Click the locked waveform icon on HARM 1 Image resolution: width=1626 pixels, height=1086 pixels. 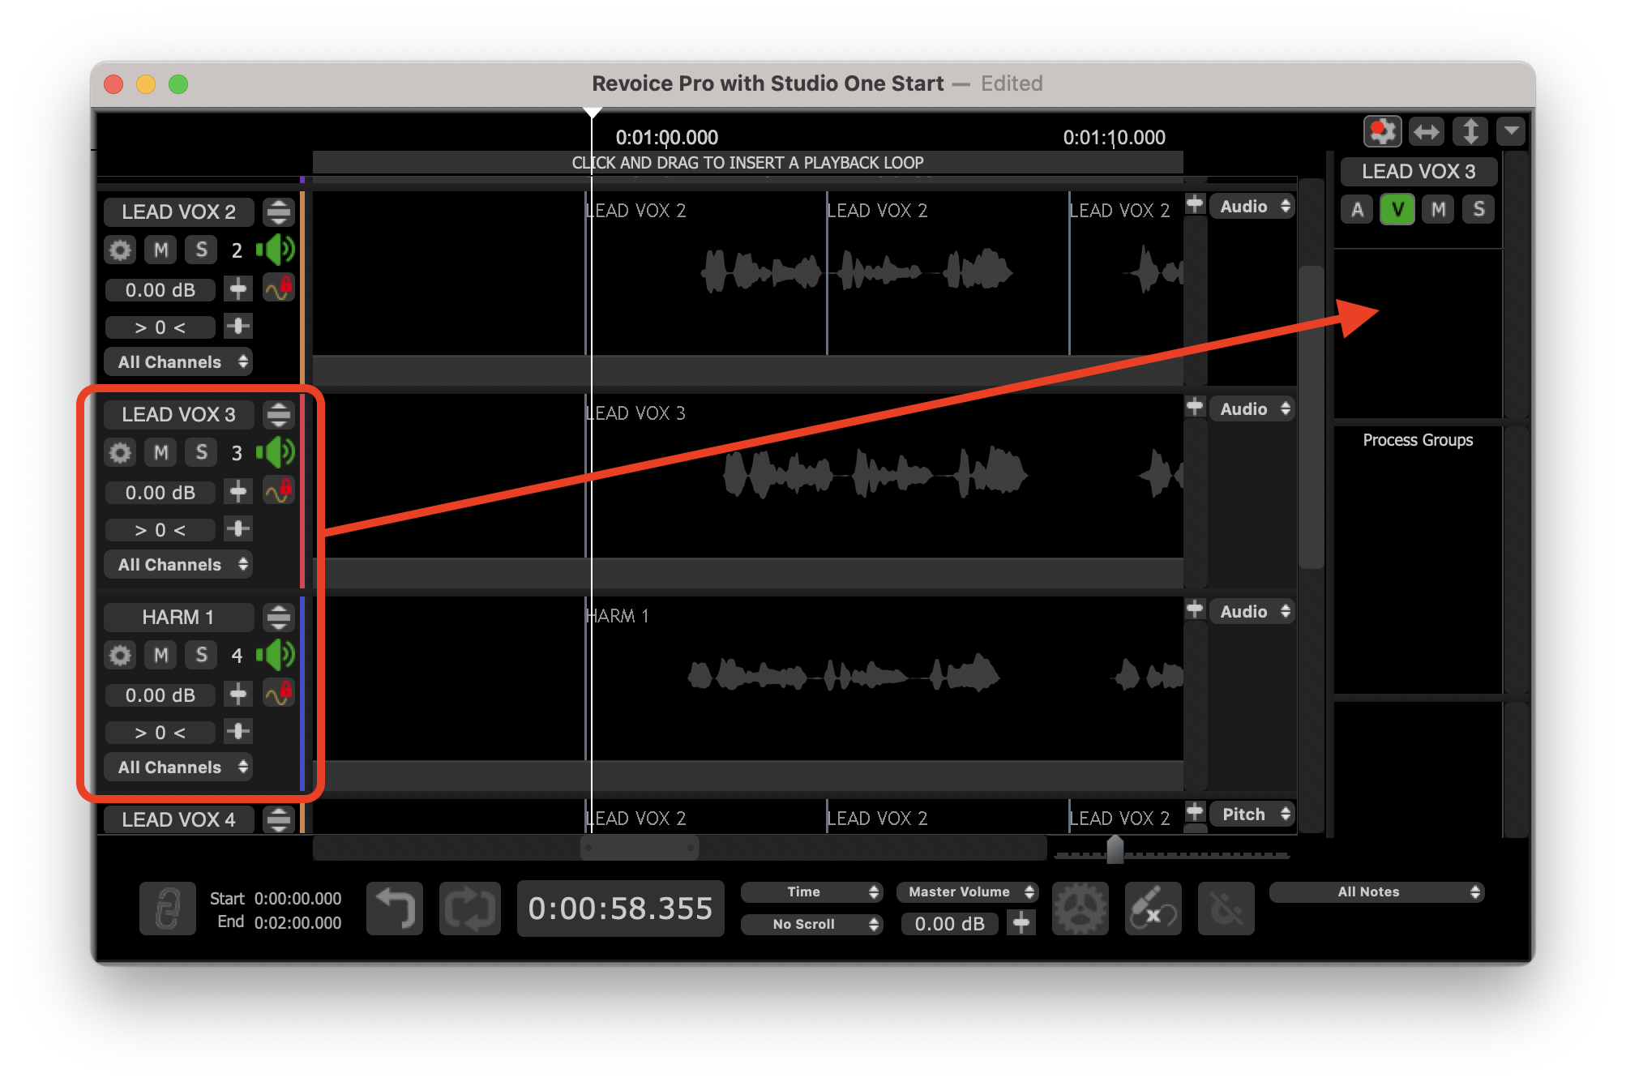[279, 694]
